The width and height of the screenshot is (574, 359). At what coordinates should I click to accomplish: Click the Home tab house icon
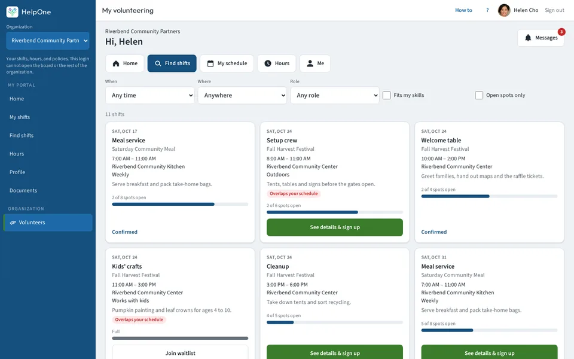(x=116, y=63)
